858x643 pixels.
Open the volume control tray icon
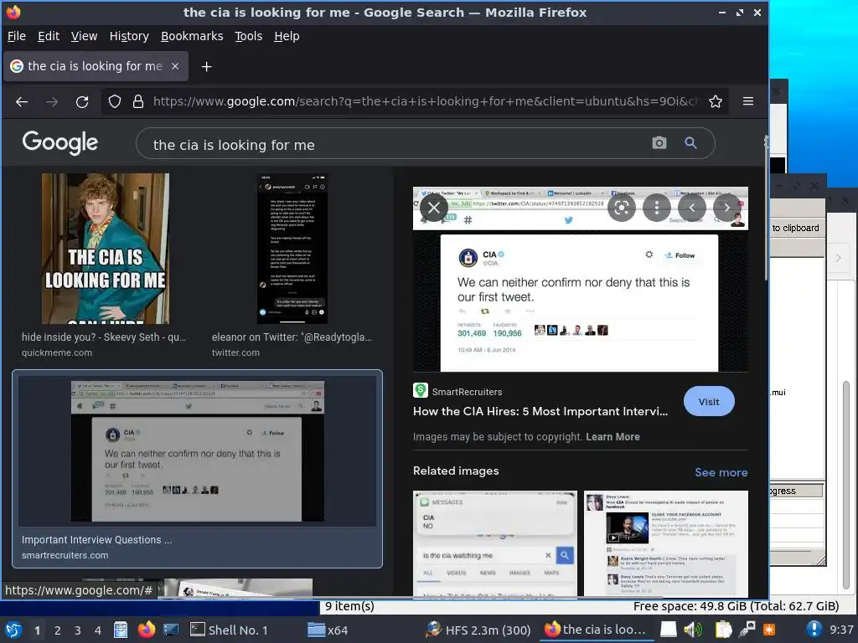point(693,630)
